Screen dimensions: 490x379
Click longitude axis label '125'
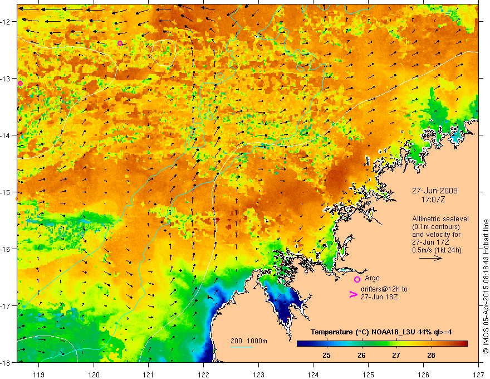[369, 375]
